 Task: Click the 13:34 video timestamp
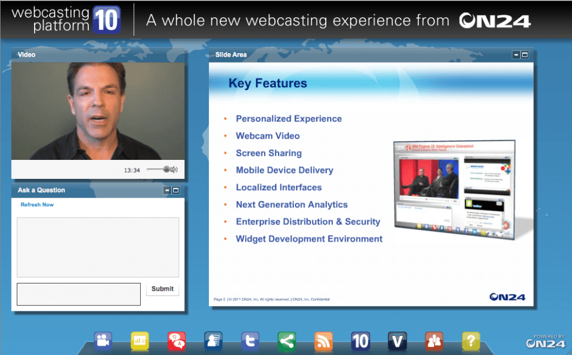click(x=132, y=170)
